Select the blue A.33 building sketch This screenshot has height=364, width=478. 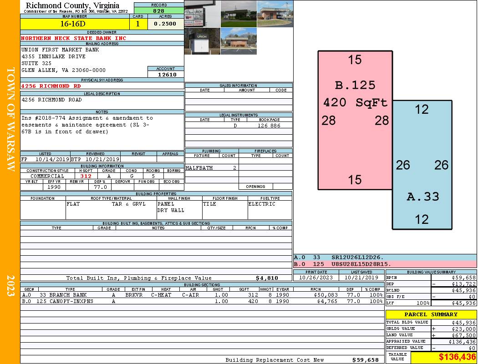click(x=422, y=165)
